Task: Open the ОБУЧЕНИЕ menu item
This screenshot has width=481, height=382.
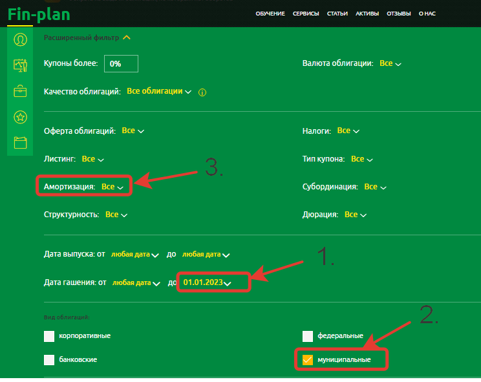Action: coord(270,13)
